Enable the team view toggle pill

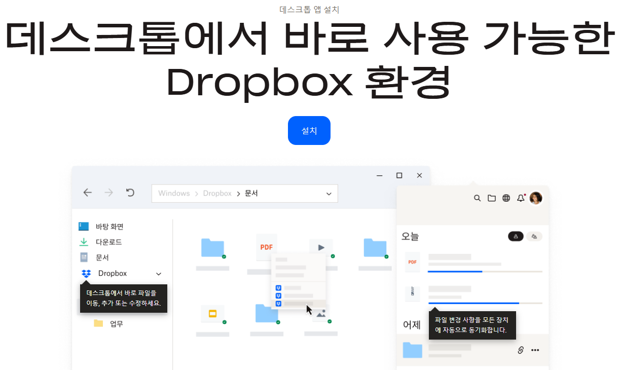coord(534,236)
